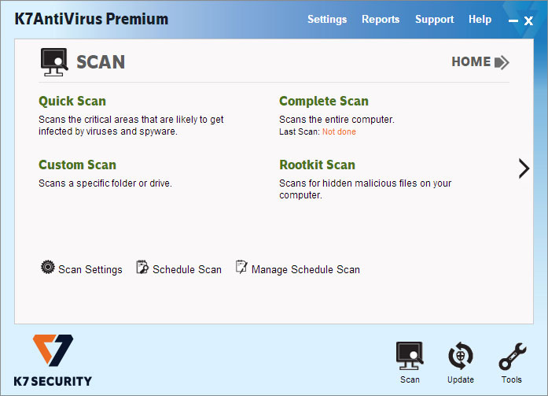Click the large SCAN header monitor icon

pos(54,62)
